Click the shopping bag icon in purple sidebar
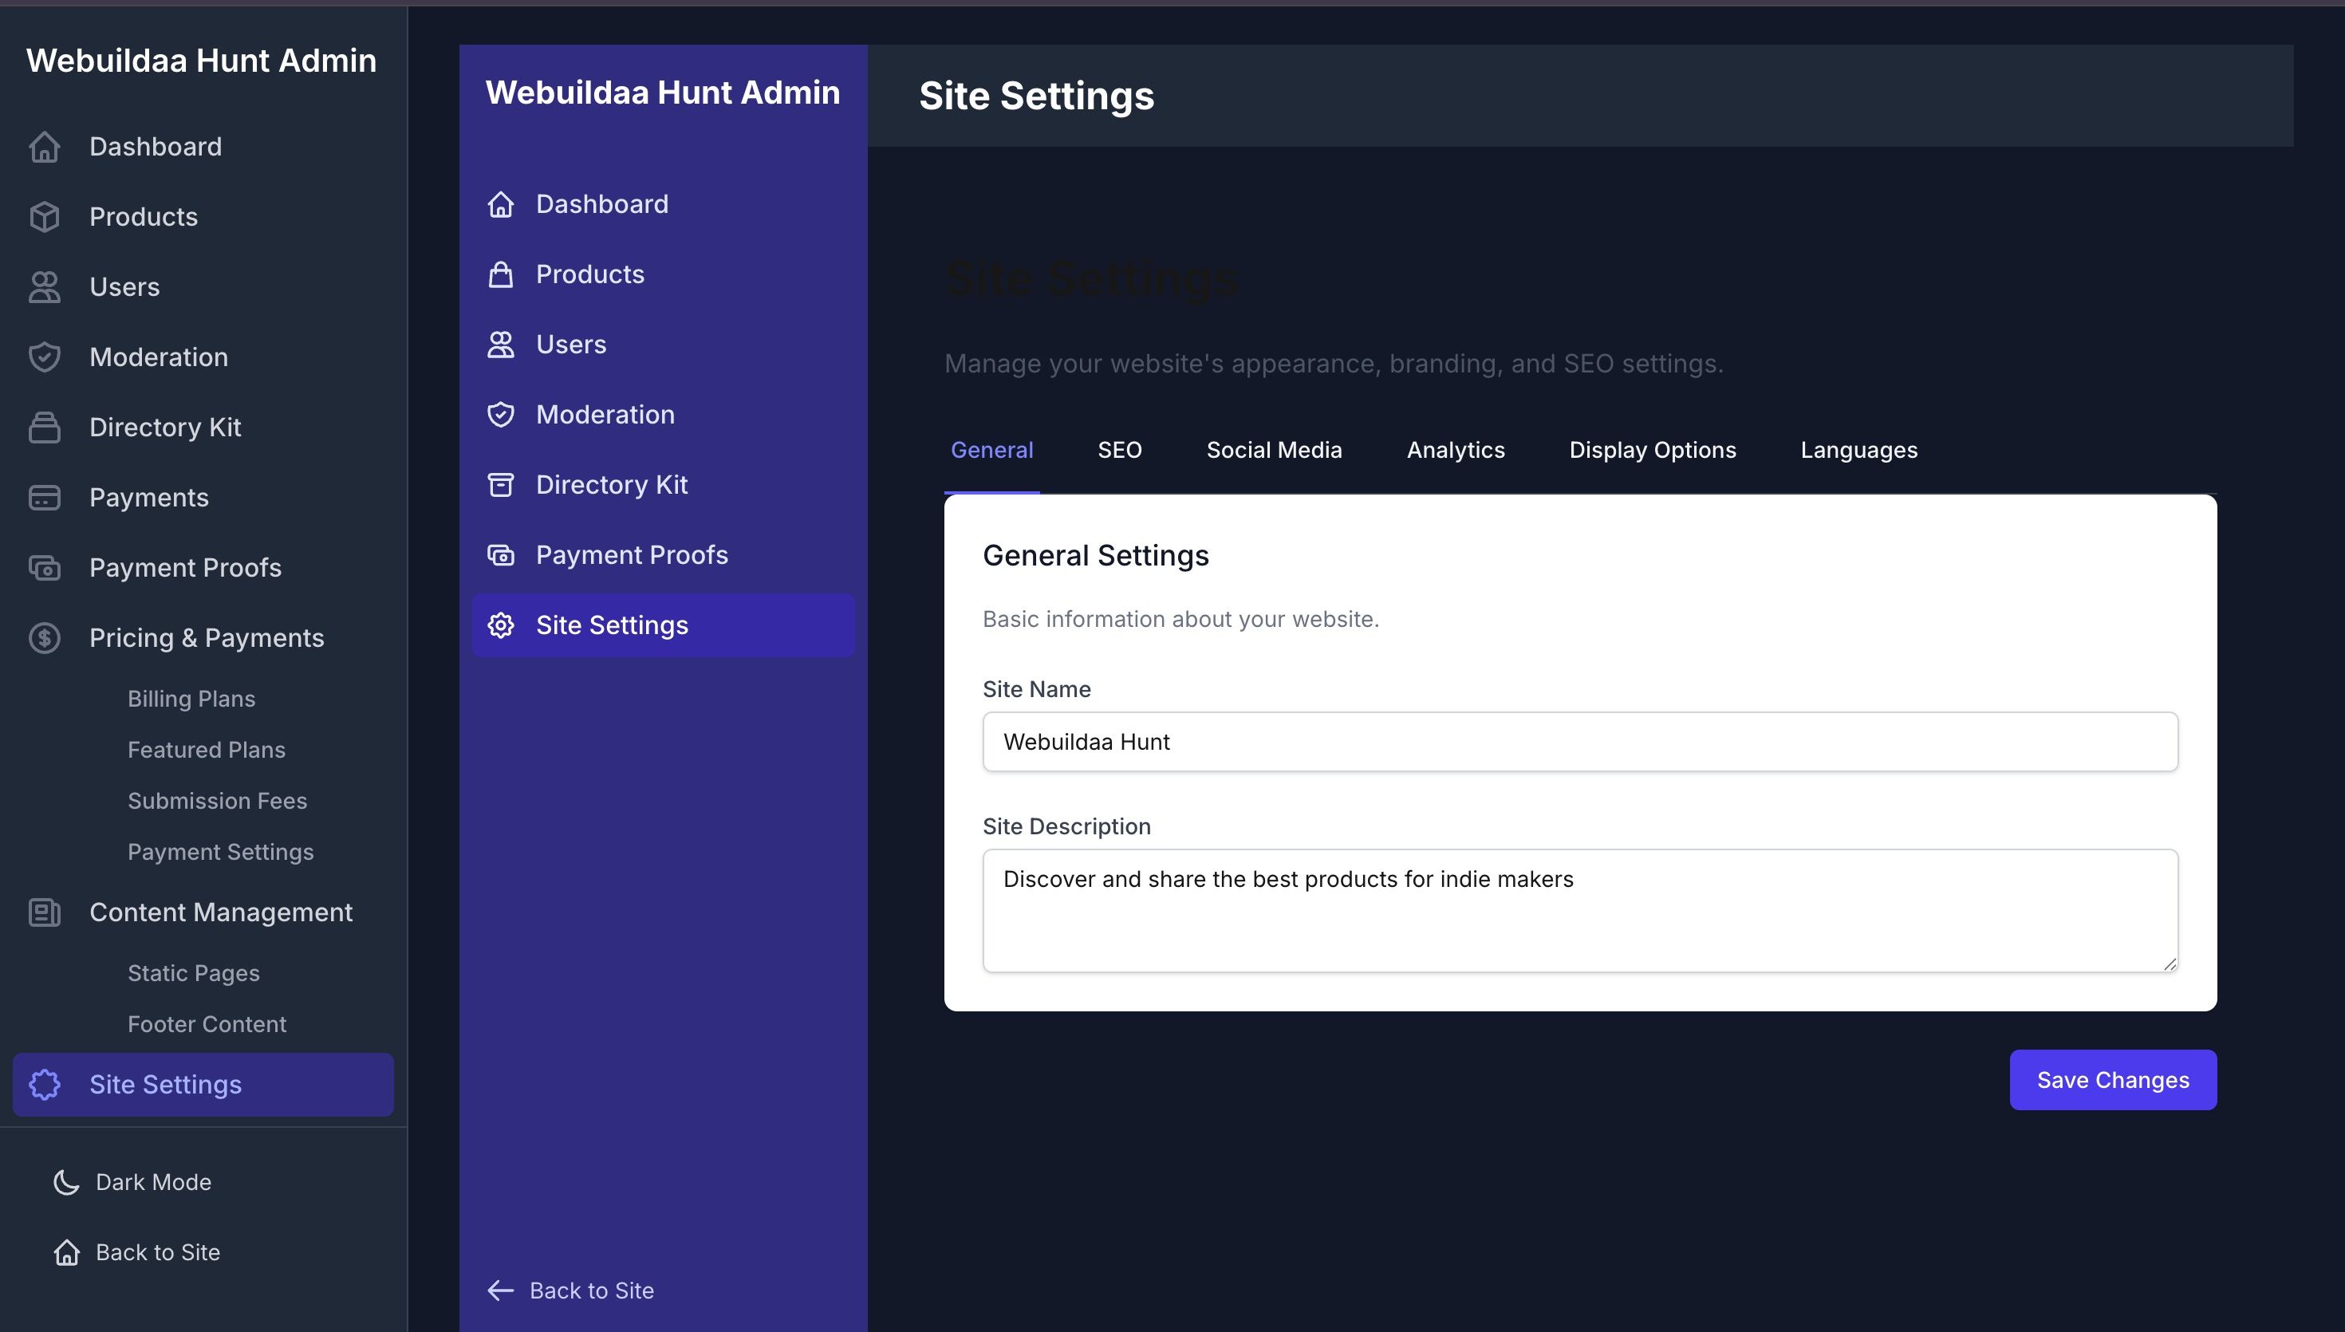Screen dimensions: 2345x1332 pyautogui.click(x=500, y=274)
